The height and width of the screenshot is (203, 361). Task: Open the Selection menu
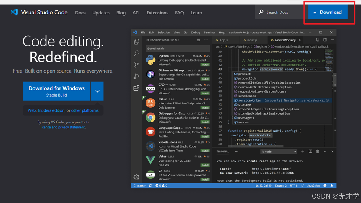click(164, 32)
